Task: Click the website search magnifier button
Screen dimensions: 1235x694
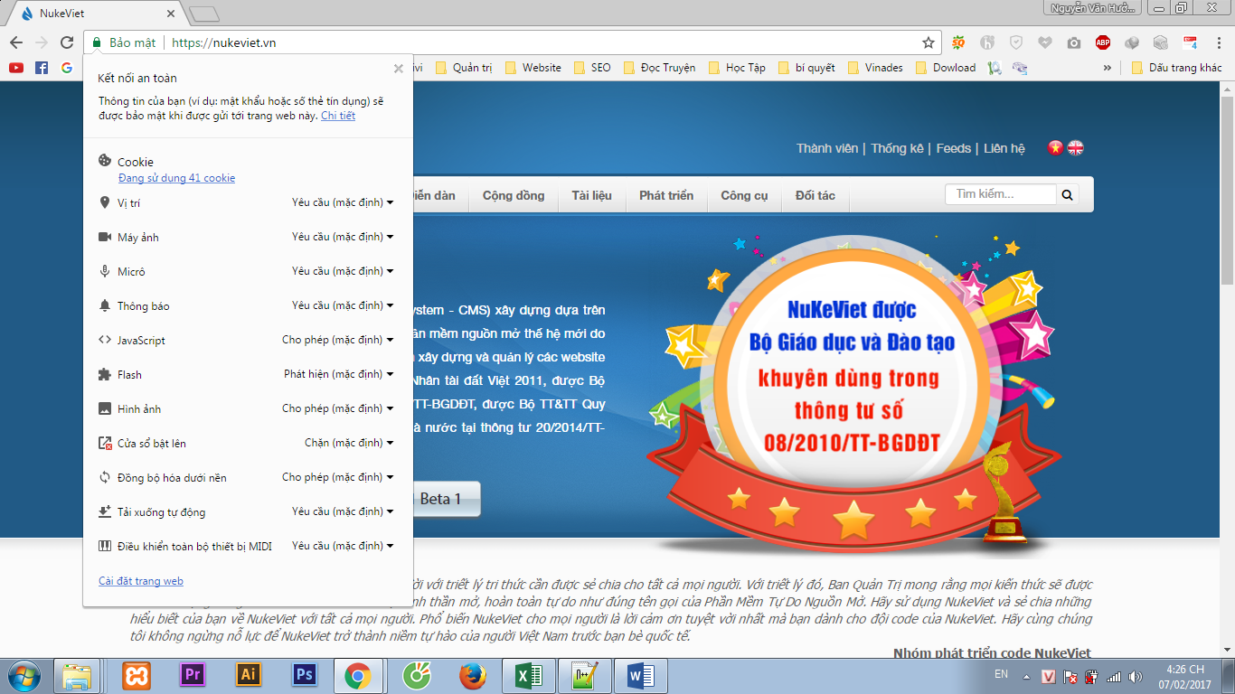Action: (1068, 194)
